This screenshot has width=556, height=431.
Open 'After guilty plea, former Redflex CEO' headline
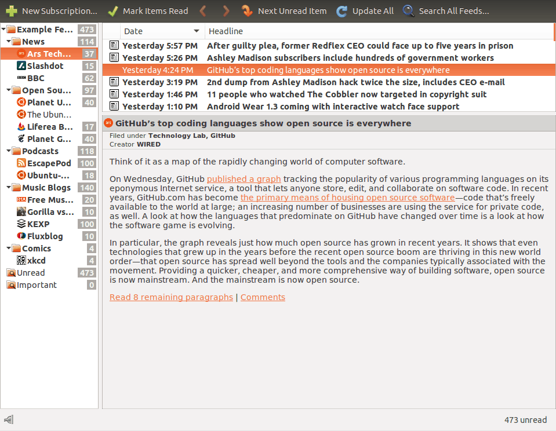pyautogui.click(x=360, y=46)
